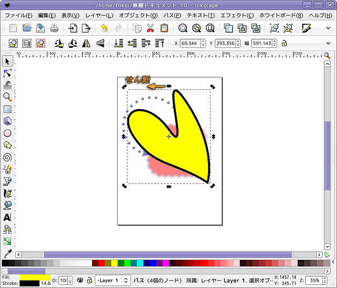Open the Layer 1 dropdown
This screenshot has height=288, width=337.
coord(113,280)
